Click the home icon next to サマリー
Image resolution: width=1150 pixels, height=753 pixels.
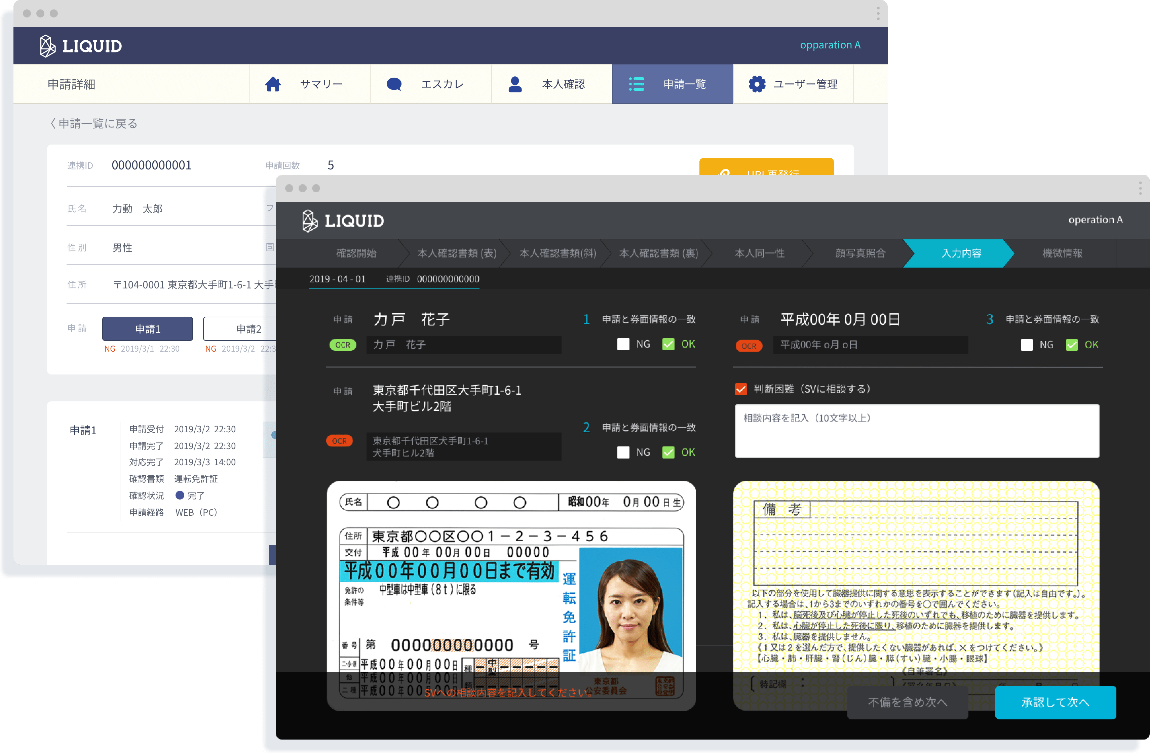pyautogui.click(x=273, y=84)
